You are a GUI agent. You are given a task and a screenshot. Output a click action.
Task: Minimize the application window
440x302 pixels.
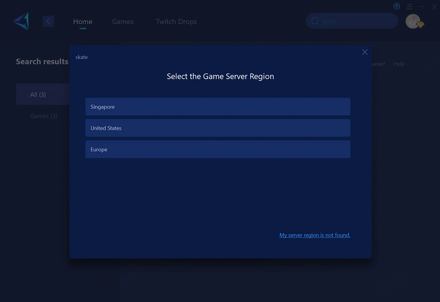click(422, 7)
